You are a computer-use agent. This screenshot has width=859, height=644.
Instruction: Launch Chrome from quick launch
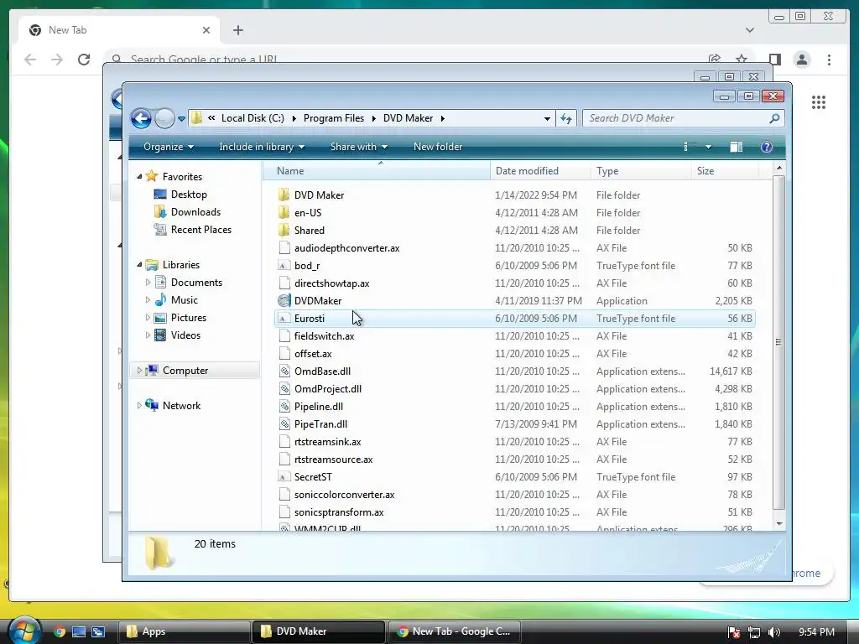coord(60,631)
